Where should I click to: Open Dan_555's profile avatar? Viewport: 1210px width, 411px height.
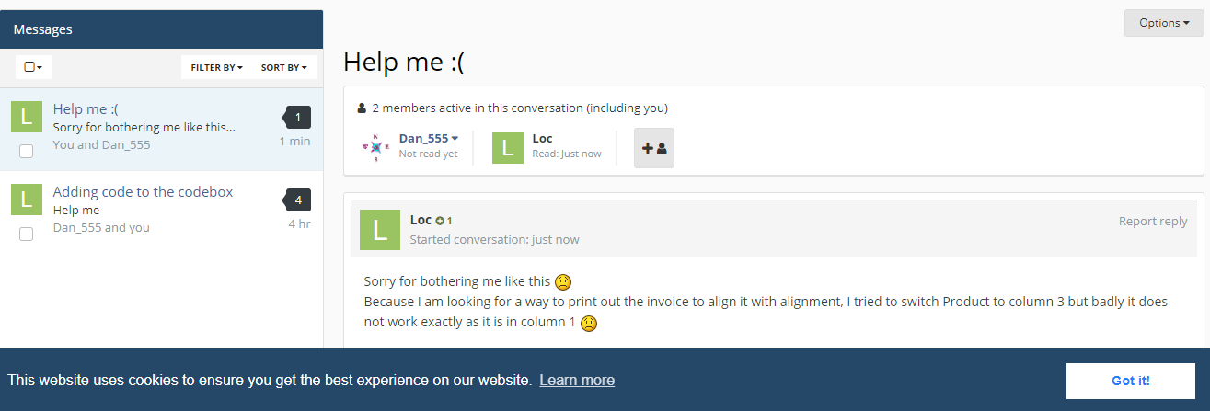374,148
